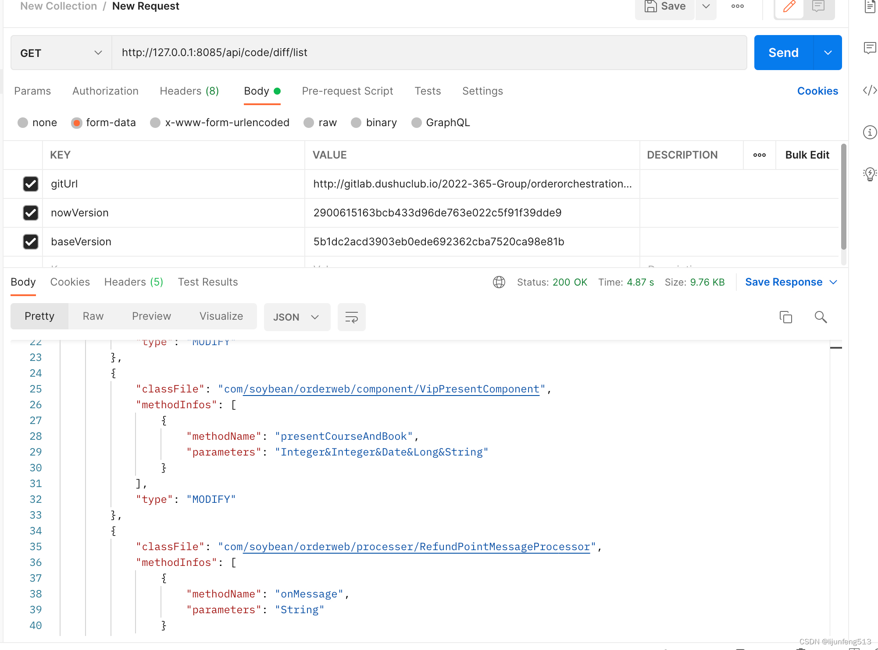Expand the Send button arrow dropdown
Viewport: 878px width, 650px height.
click(828, 53)
